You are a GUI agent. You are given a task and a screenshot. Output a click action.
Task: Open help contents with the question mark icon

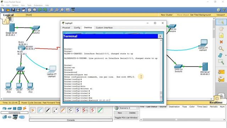[x=224, y=10]
